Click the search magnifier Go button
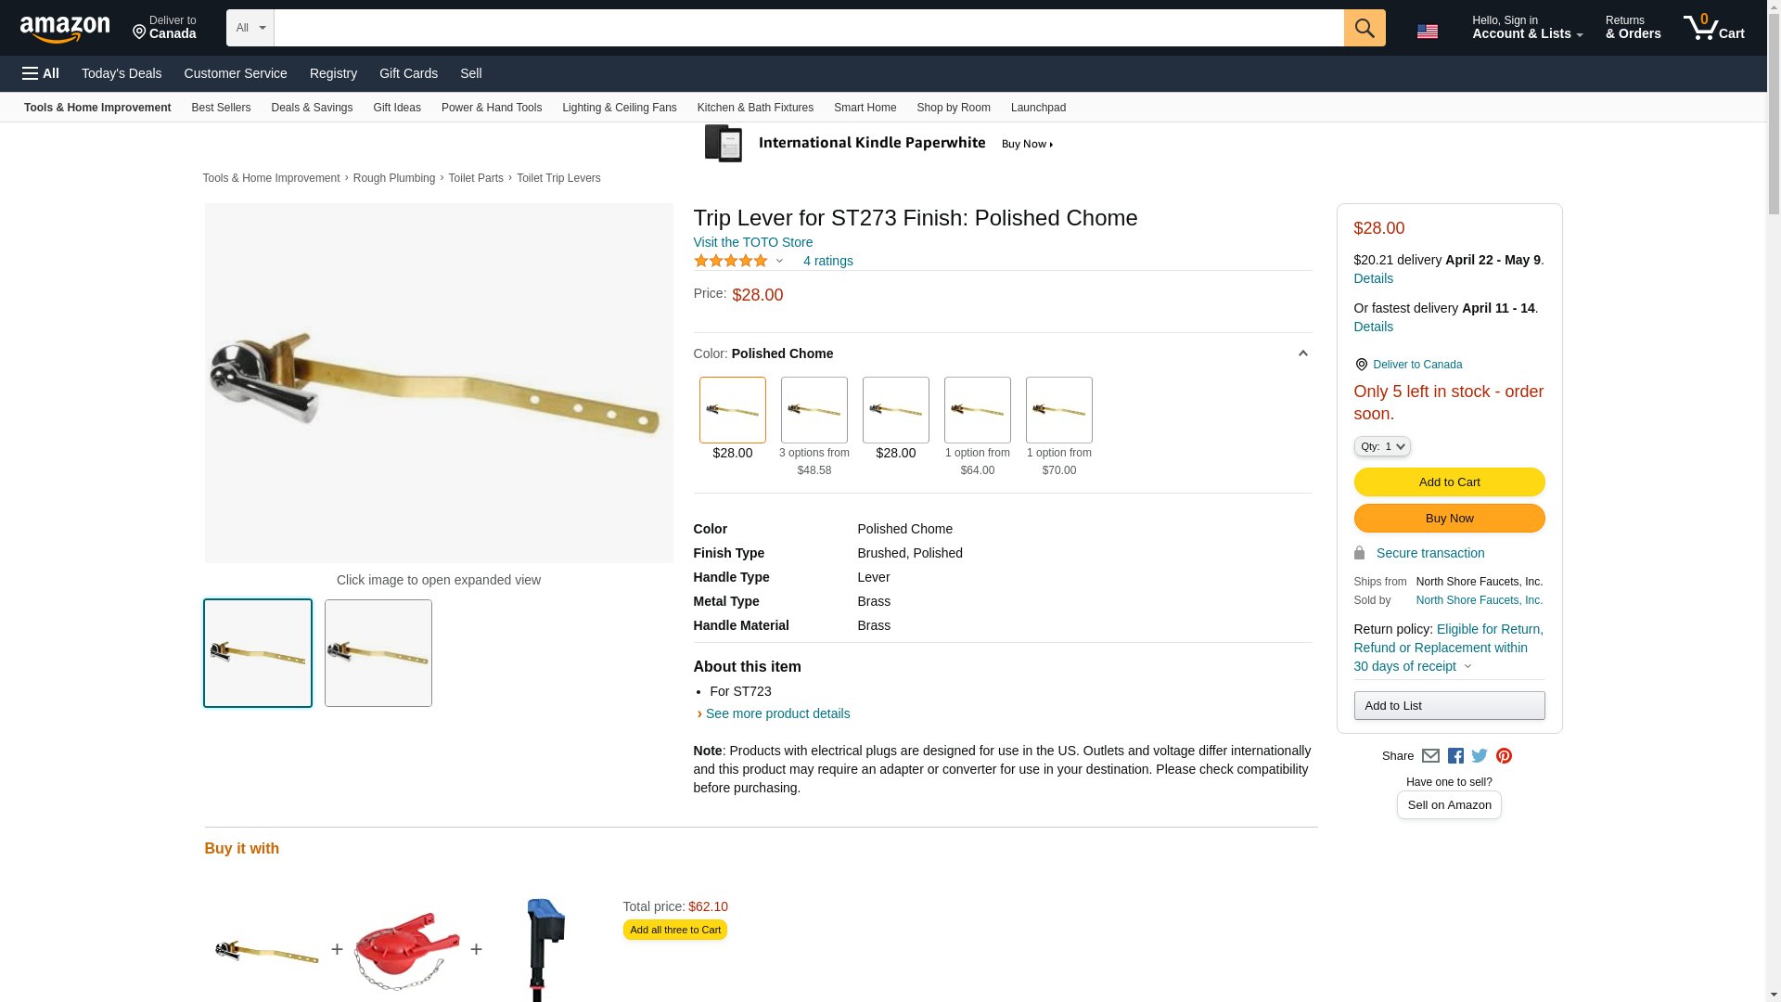Screen dimensions: 1781x1002 pos(1364,28)
